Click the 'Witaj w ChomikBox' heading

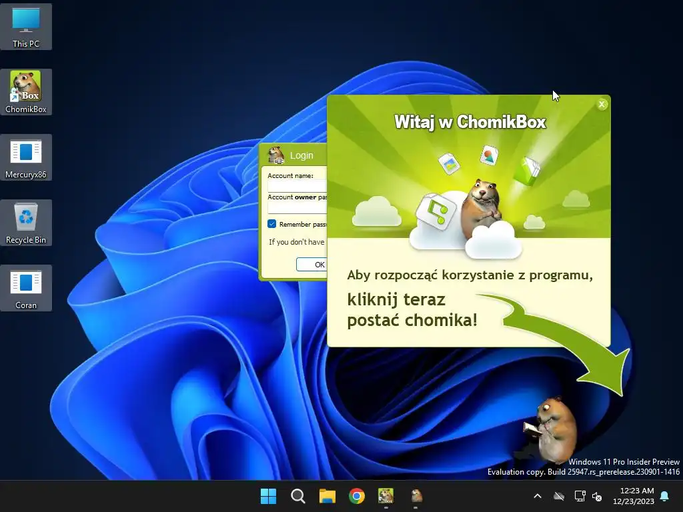470,121
